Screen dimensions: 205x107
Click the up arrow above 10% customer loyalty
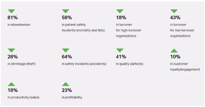(174, 51)
